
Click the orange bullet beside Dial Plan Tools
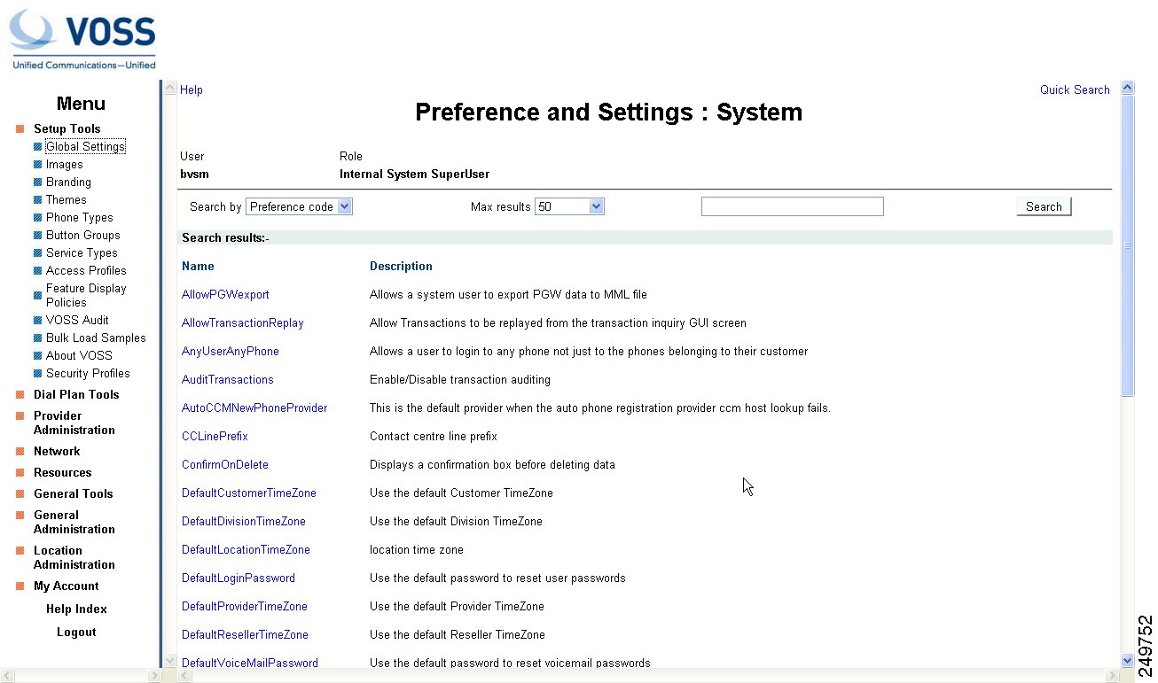tap(20, 395)
